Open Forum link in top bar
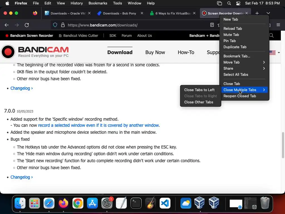Screen dimensions: 285x214 pos(127,36)
